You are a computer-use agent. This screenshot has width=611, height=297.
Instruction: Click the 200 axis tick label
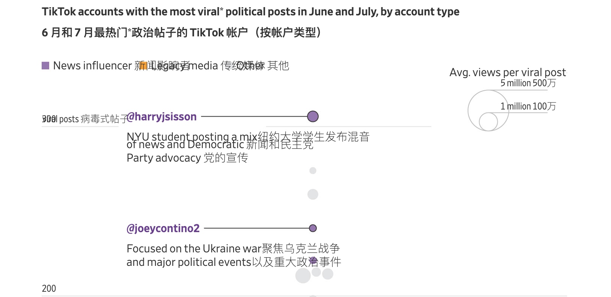[x=49, y=288]
